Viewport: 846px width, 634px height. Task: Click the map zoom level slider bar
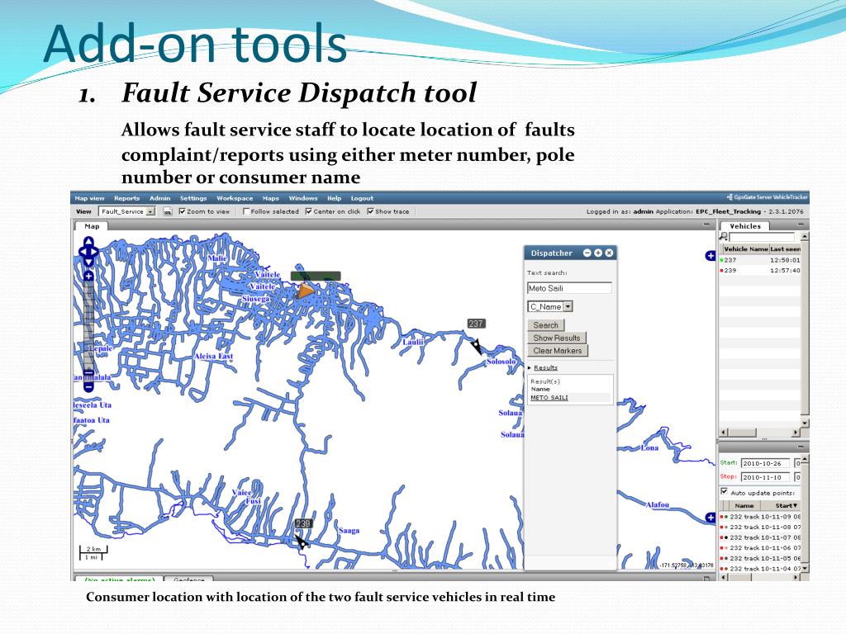(88, 331)
